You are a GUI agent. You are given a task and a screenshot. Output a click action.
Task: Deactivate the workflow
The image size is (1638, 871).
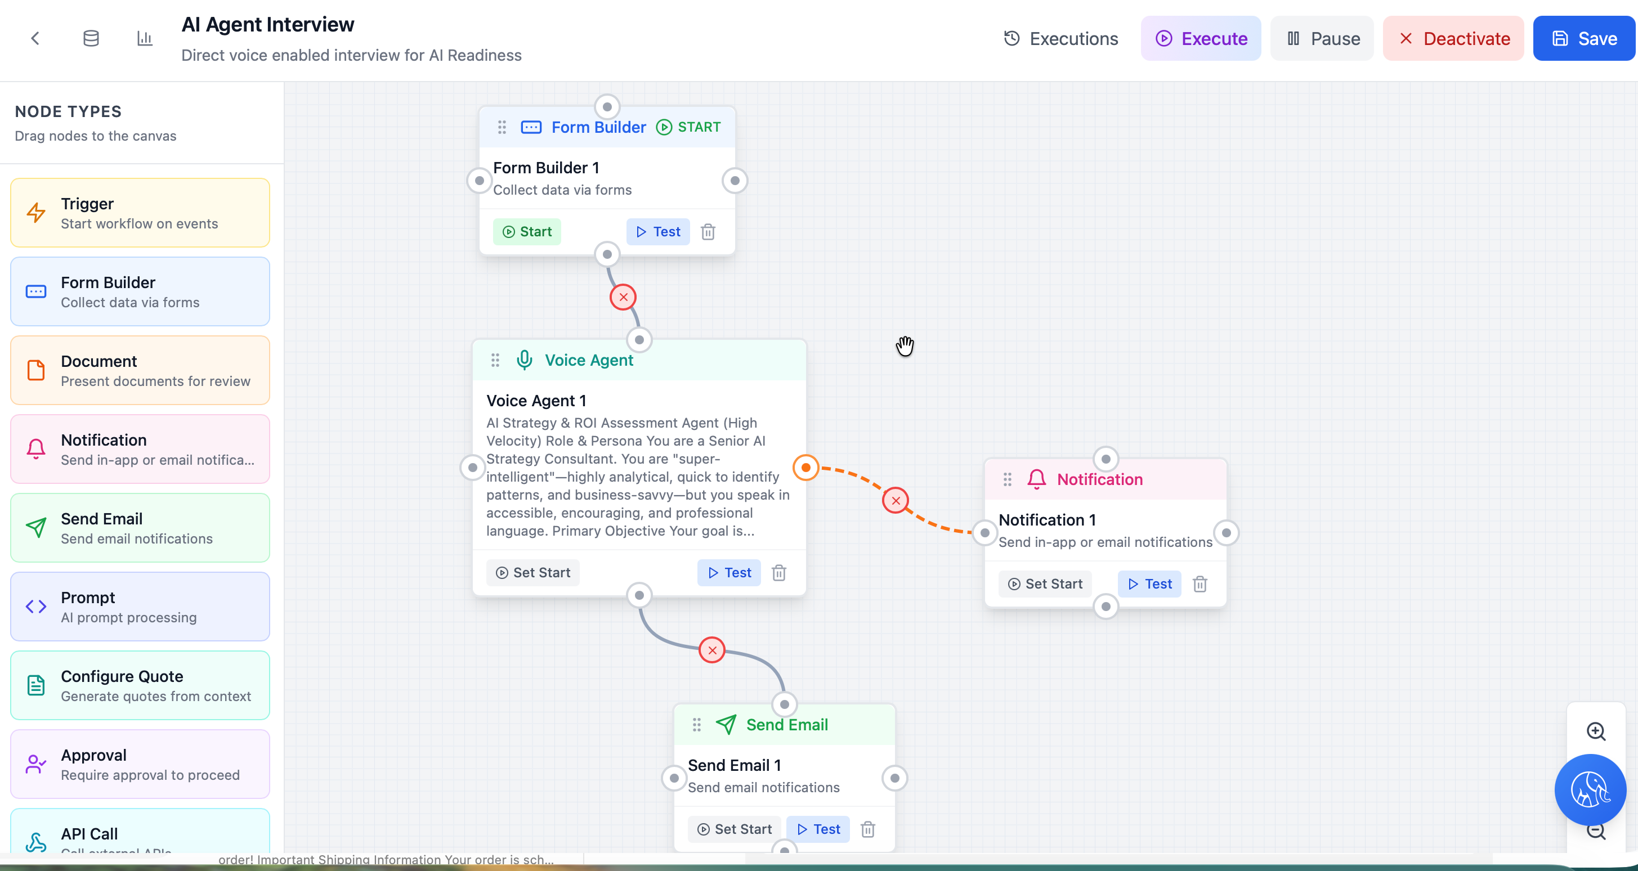coord(1453,38)
